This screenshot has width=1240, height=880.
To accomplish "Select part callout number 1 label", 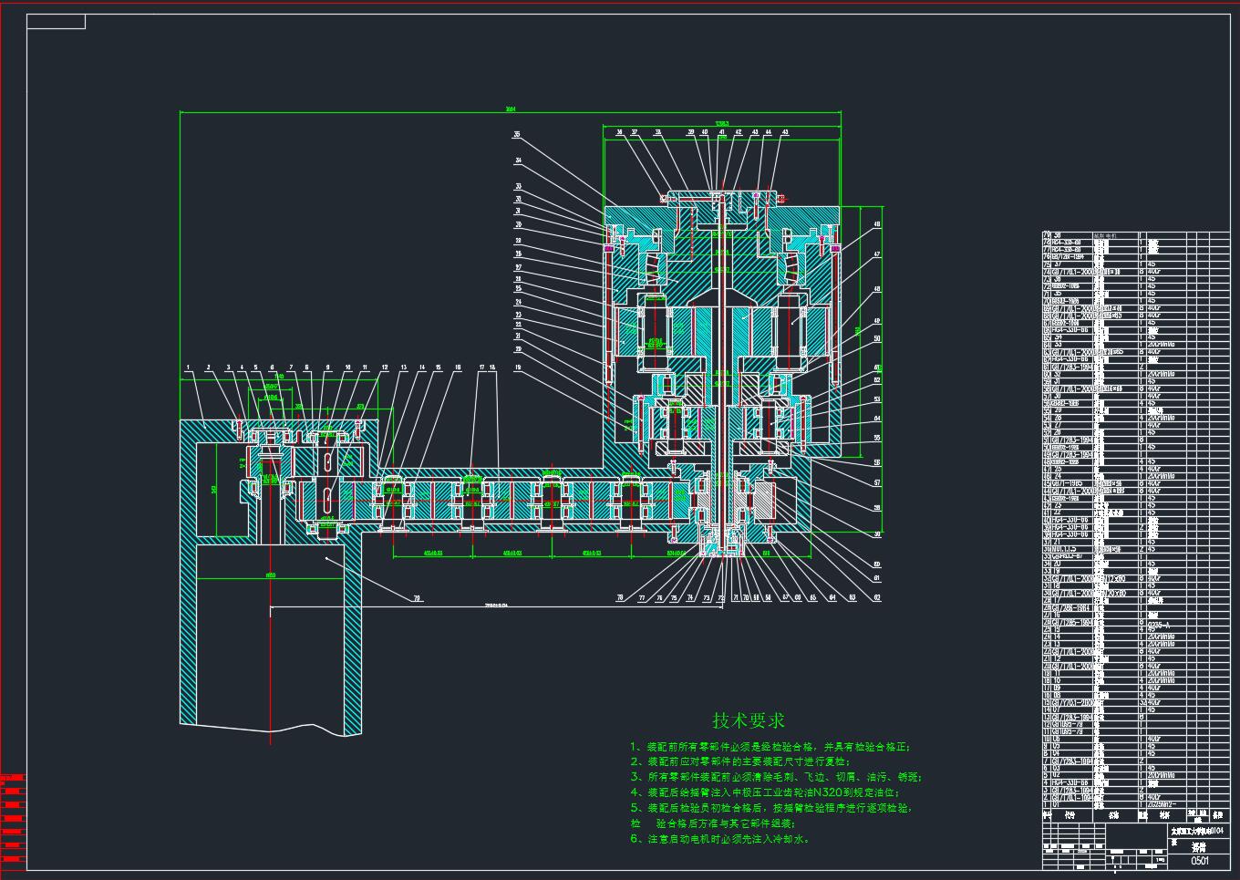I will (x=188, y=368).
